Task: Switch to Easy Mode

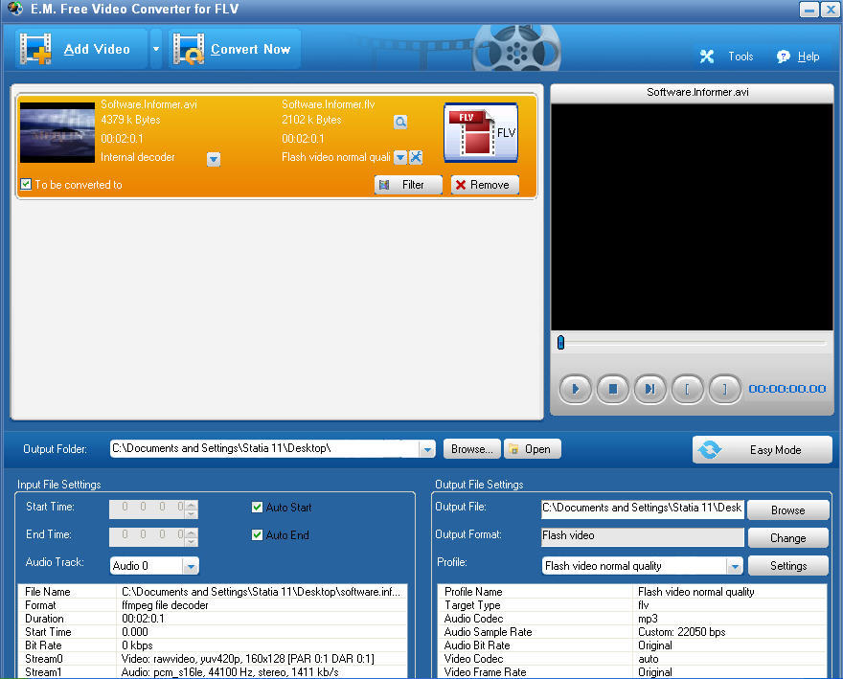Action: coord(762,448)
